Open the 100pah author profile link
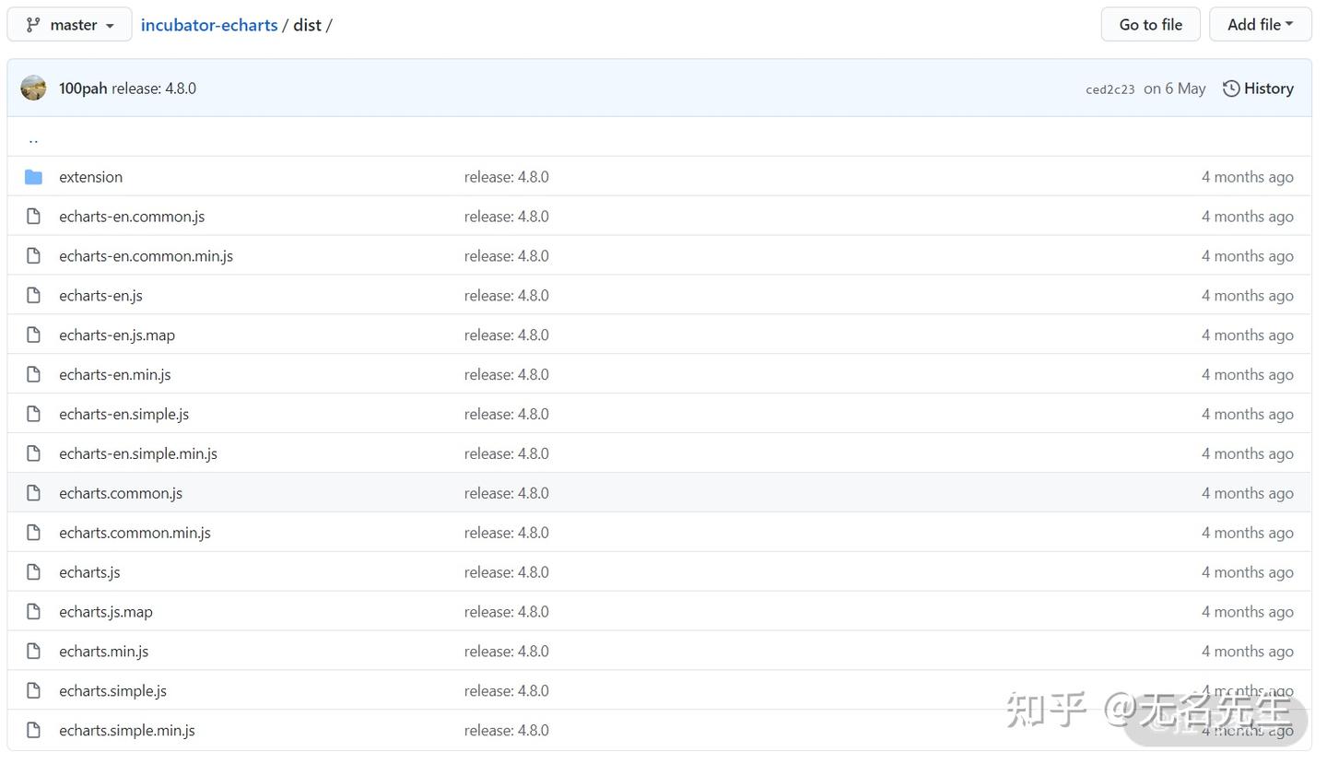Screen dimensions: 1327x764 pyautogui.click(x=83, y=88)
